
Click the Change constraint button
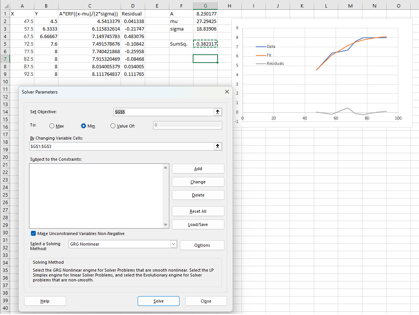click(198, 181)
